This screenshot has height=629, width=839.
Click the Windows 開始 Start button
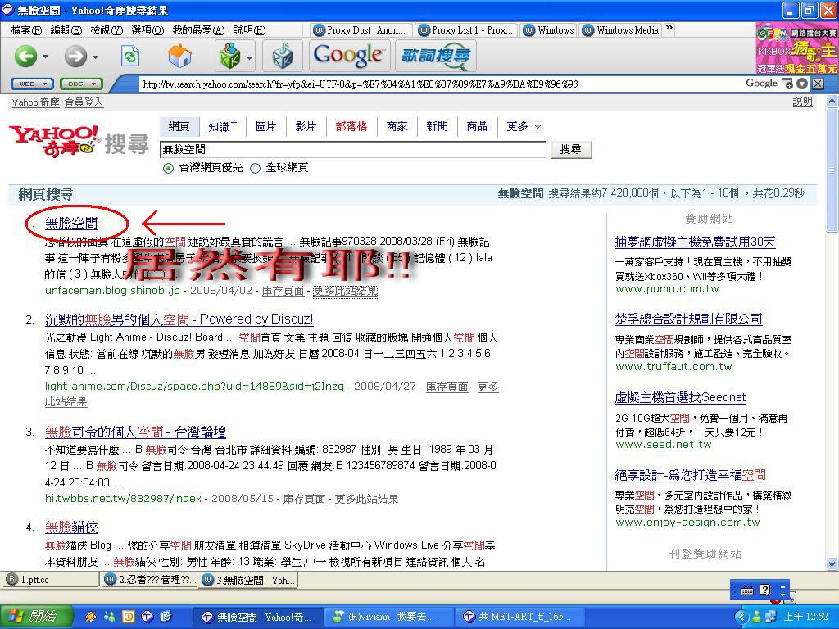pyautogui.click(x=36, y=617)
